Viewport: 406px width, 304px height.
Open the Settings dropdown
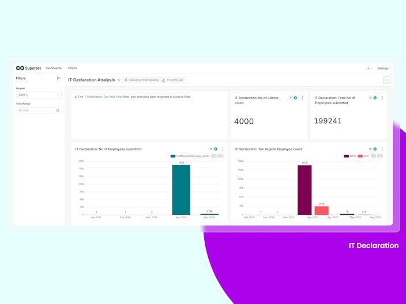point(384,69)
